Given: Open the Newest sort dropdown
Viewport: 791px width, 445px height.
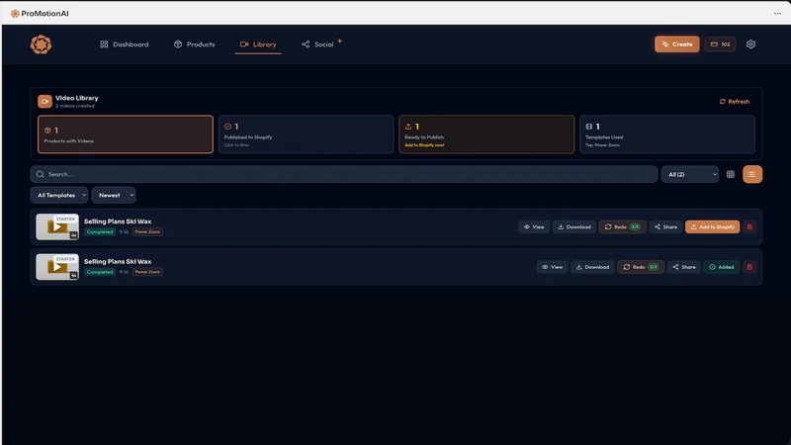Looking at the screenshot, I should click(x=114, y=195).
